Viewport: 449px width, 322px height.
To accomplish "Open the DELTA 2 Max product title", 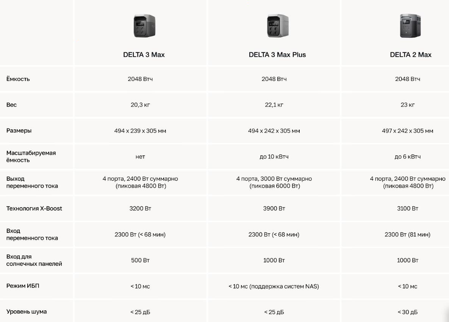I will (x=410, y=55).
